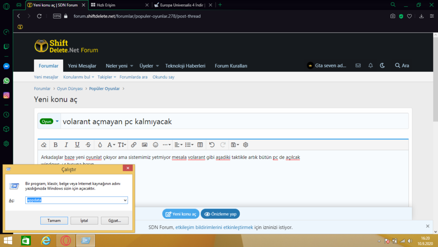Toggle the VPN badge in address bar

coord(57,16)
